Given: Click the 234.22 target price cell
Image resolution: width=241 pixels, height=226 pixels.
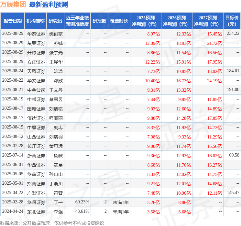Looking at the screenshot, I should (x=233, y=34).
